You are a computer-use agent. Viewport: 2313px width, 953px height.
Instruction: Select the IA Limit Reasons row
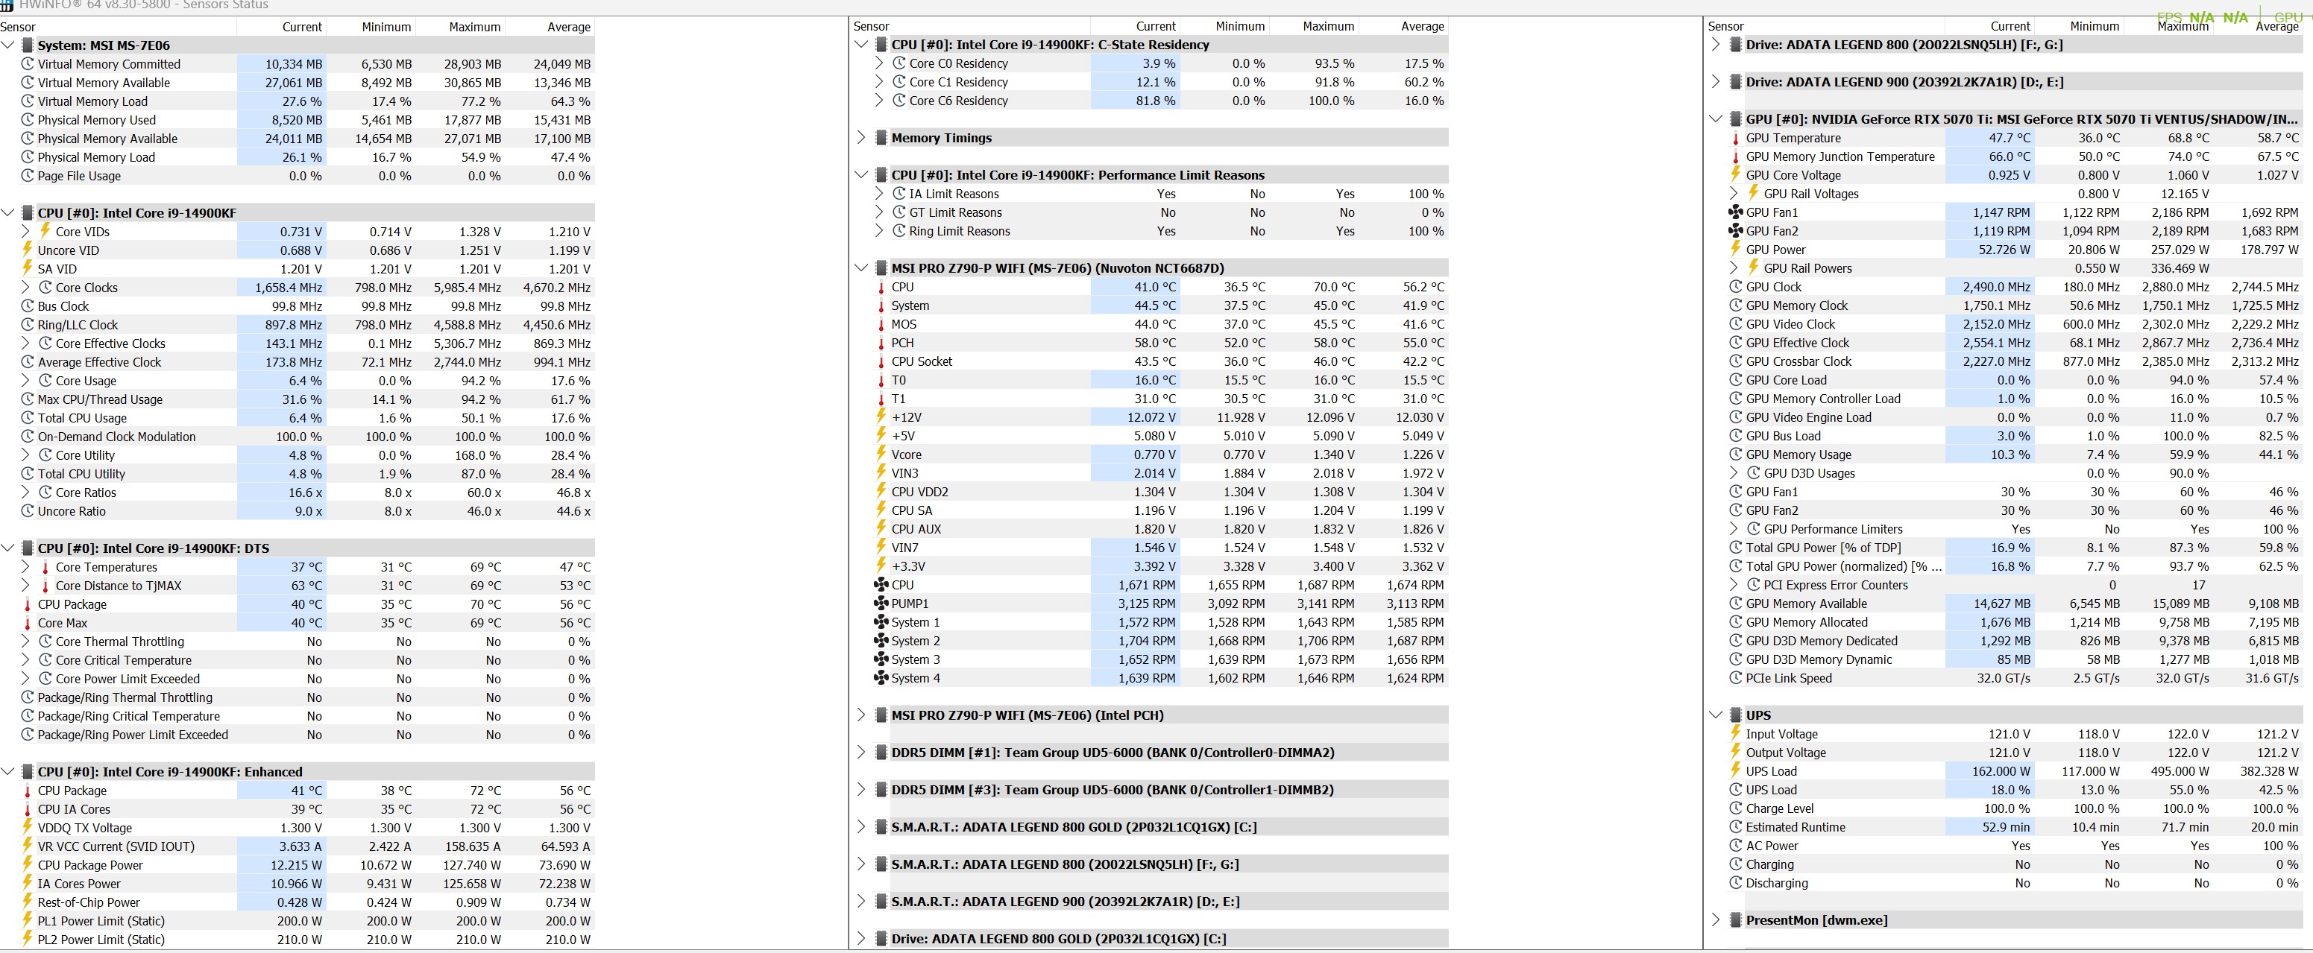(x=954, y=194)
